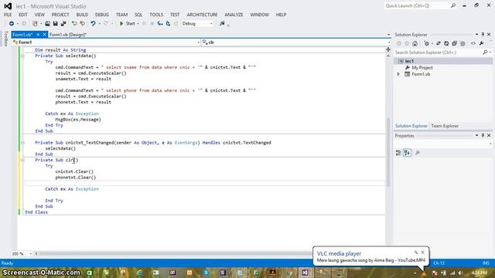Click the Visual Studio taskbar icon
495x278 pixels.
(x=305, y=273)
